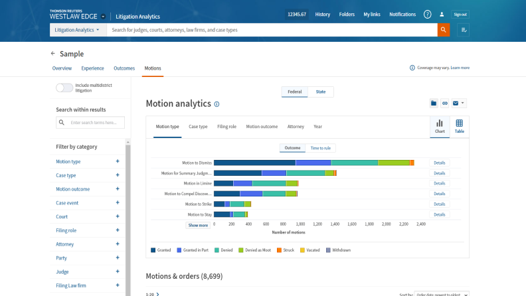Expand the Motion type filter

(x=118, y=161)
